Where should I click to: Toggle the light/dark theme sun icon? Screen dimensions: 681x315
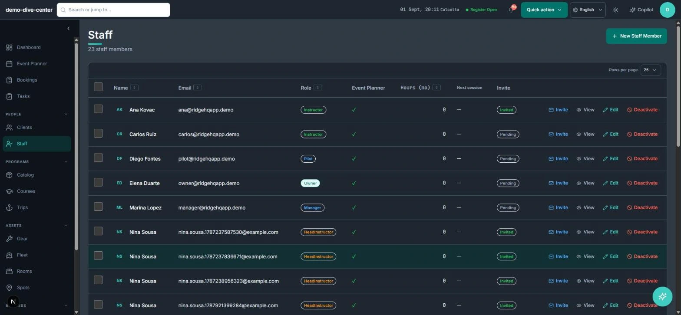pos(615,10)
